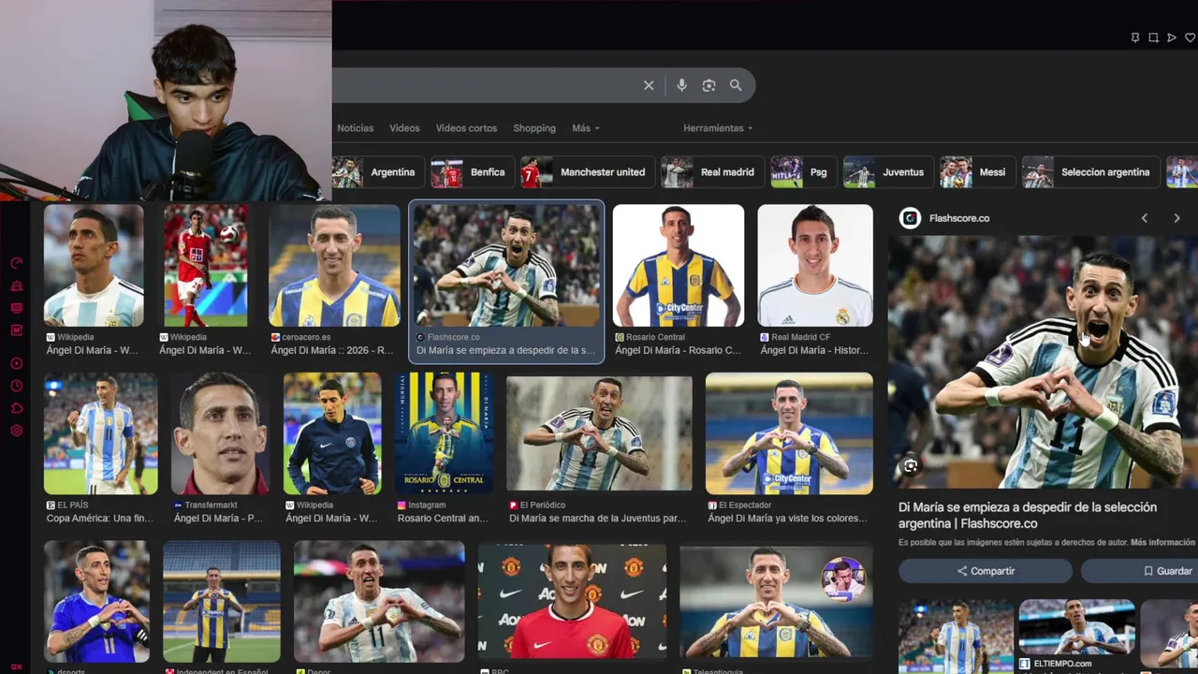Viewport: 1198px width, 674px height.
Task: Select the Real madrid filter chip
Action: 711,172
